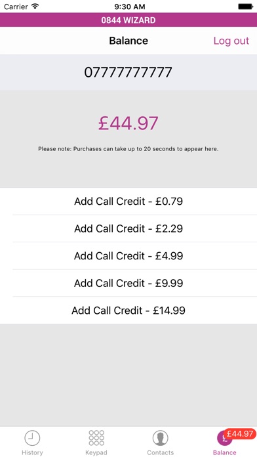Image resolution: width=257 pixels, height=457 pixels.
Task: Open the History clock icon
Action: (x=32, y=438)
